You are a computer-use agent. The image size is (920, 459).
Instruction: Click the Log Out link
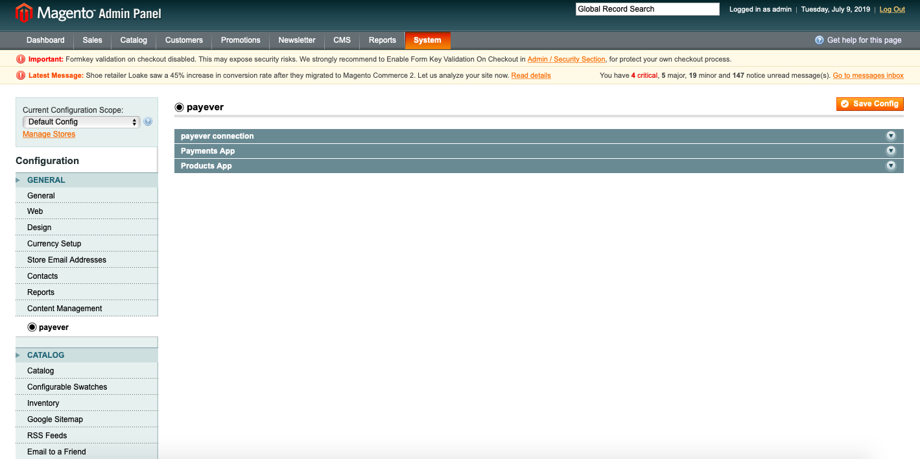[x=892, y=9]
